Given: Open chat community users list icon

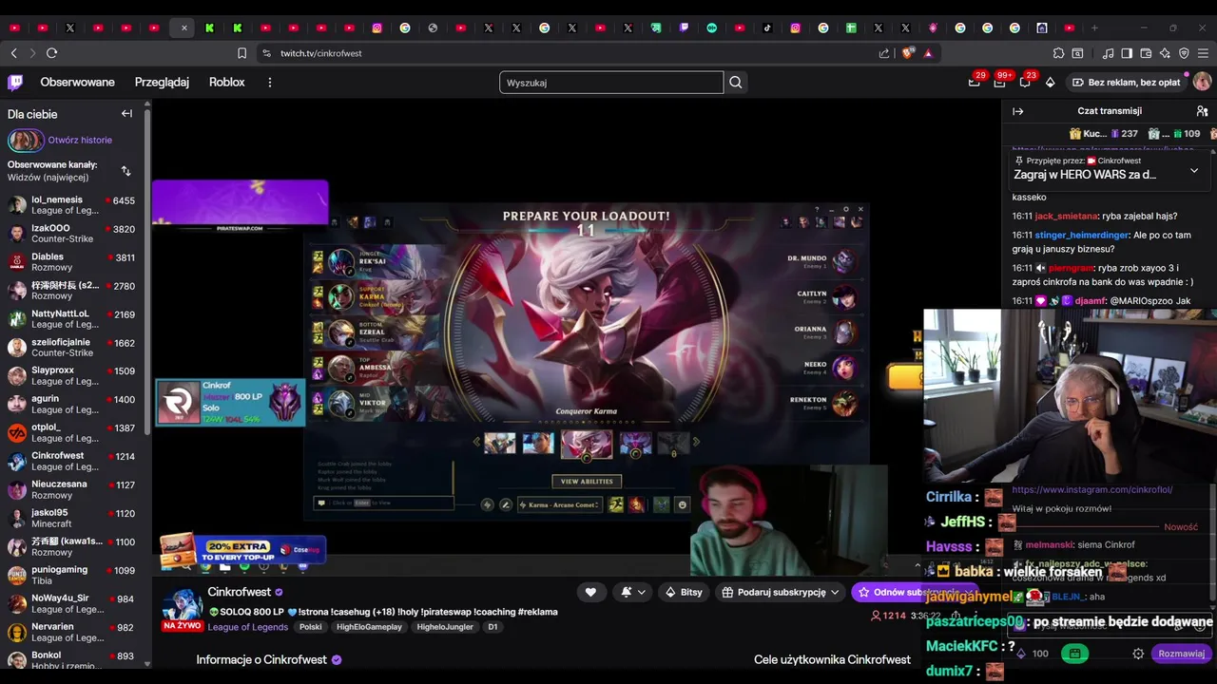Looking at the screenshot, I should (1202, 111).
